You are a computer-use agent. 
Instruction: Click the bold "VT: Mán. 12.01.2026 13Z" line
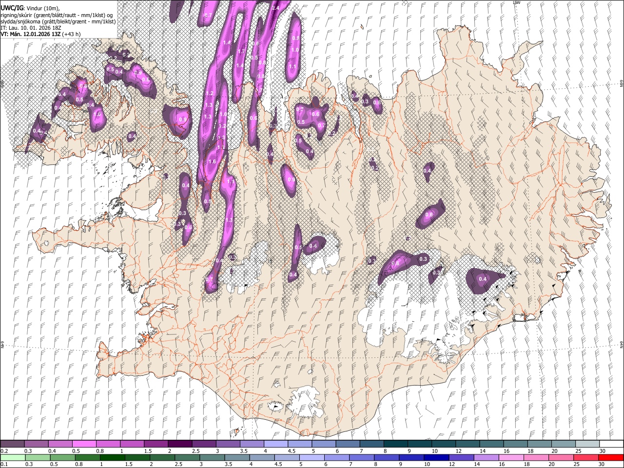(x=30, y=35)
